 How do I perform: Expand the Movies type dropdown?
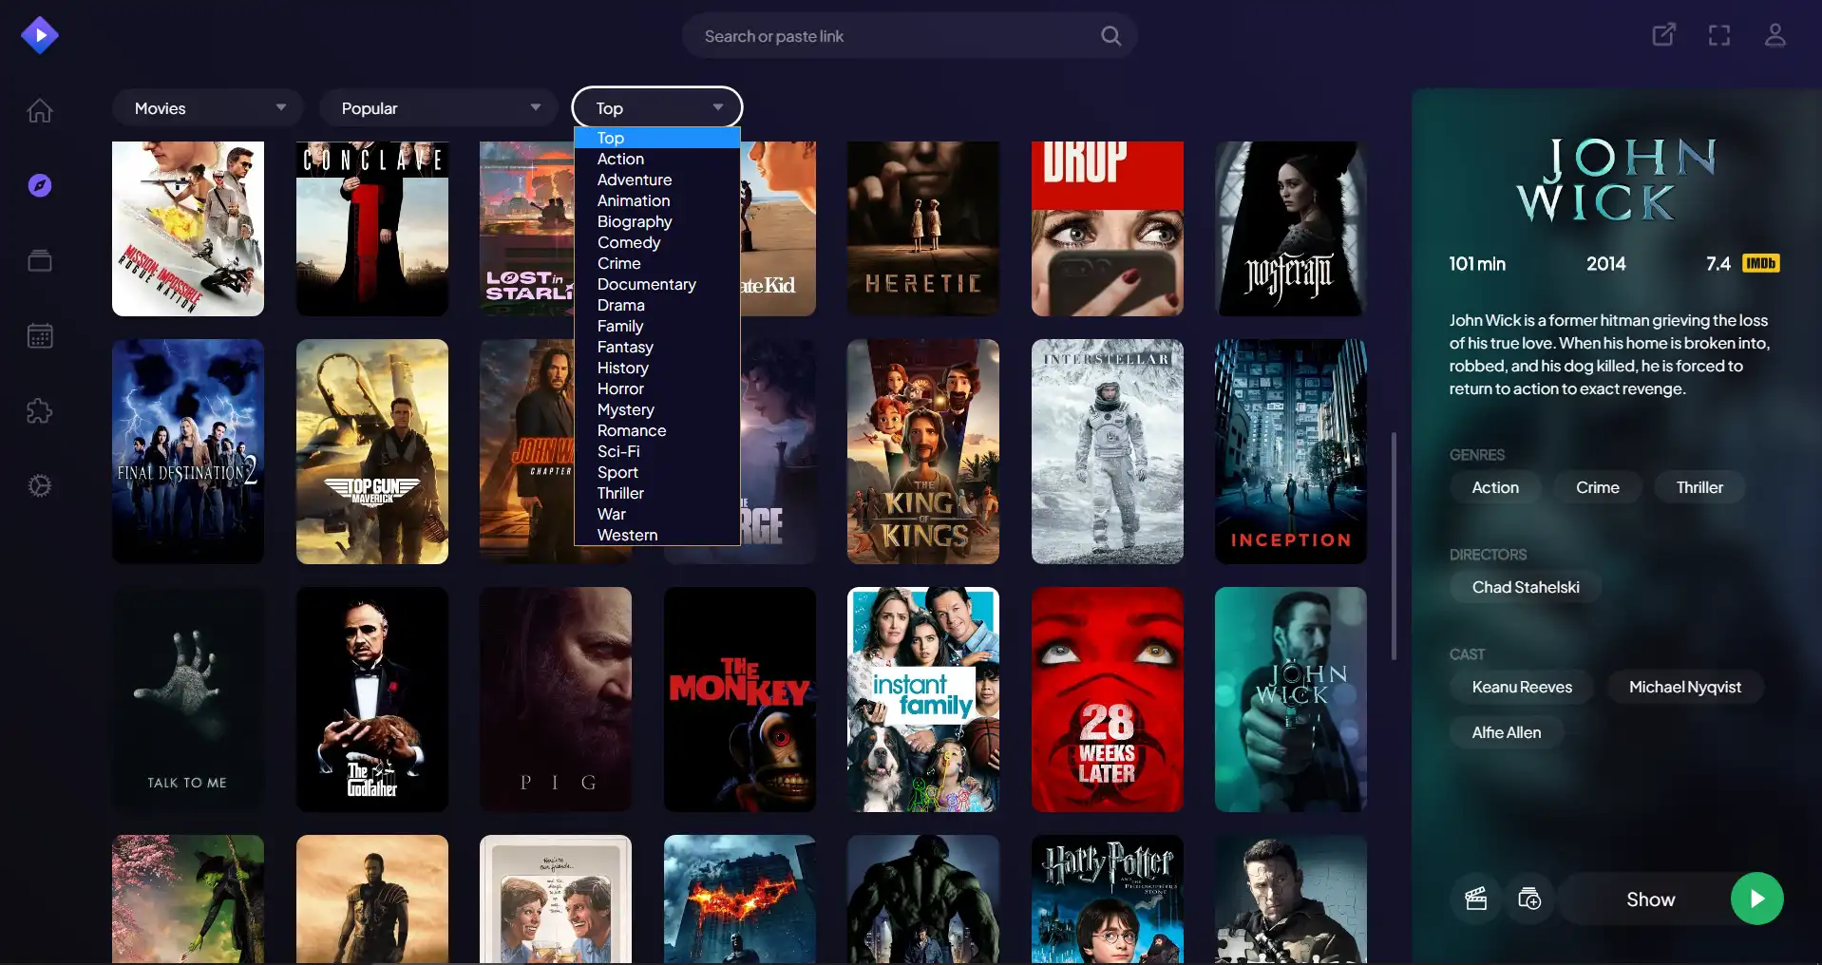(x=207, y=108)
